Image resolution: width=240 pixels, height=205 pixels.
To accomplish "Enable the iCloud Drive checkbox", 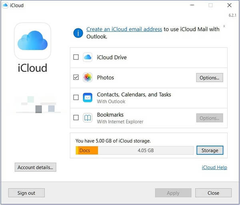I will click(76, 57).
